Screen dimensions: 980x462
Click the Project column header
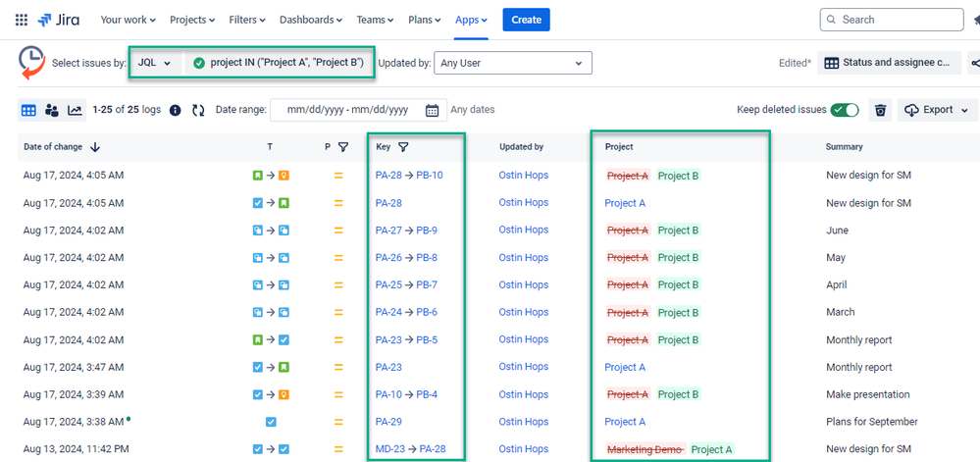(619, 147)
